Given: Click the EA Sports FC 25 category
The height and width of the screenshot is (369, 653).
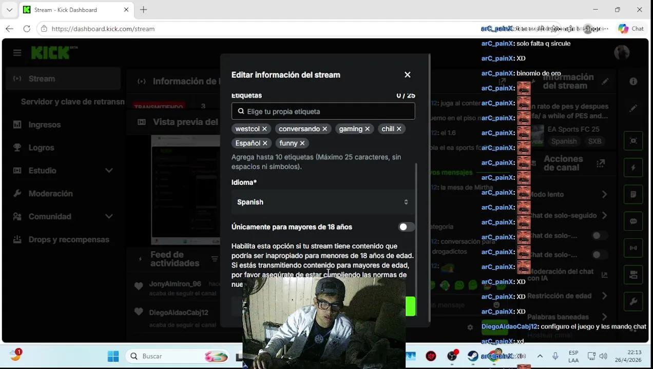Looking at the screenshot, I should (573, 129).
